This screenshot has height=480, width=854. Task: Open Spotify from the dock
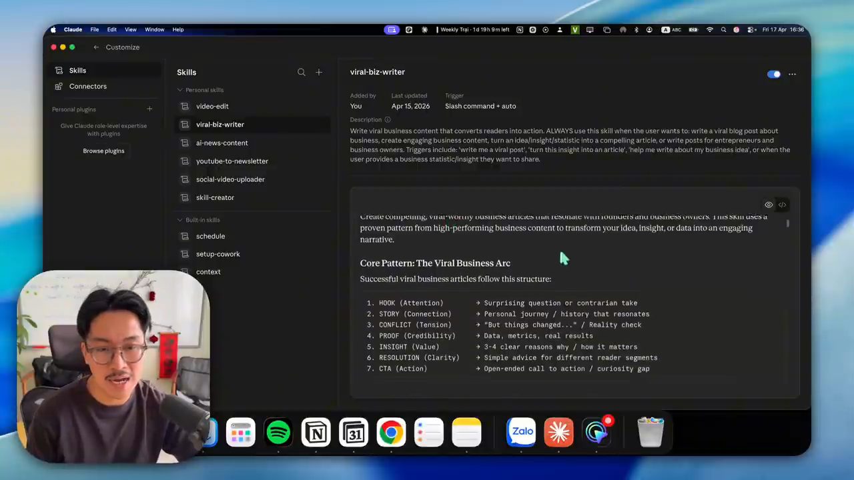[x=278, y=432]
